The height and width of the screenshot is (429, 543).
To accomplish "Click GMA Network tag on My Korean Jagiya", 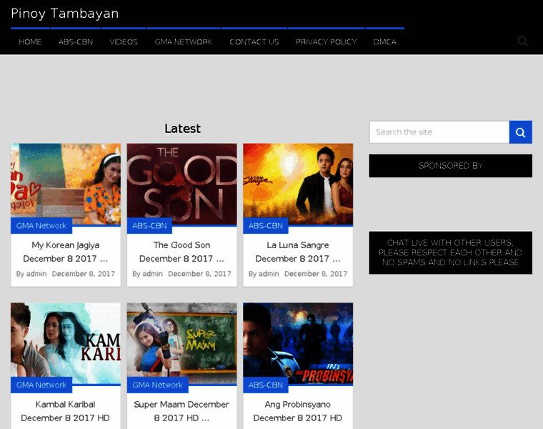I will coord(41,226).
